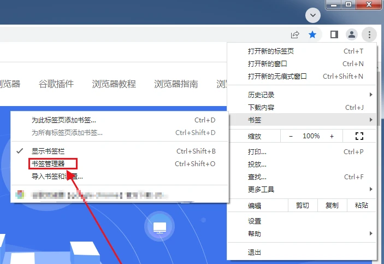Click the 粘贴 button
Viewport: 384px width, 264px height.
[362, 205]
